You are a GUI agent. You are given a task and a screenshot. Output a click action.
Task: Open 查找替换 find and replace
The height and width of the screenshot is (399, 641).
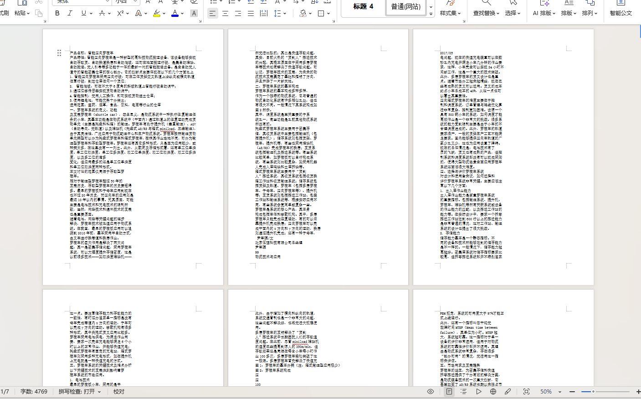pyautogui.click(x=486, y=13)
